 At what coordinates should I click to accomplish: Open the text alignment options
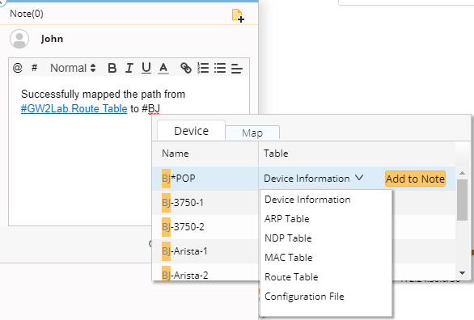coord(237,68)
